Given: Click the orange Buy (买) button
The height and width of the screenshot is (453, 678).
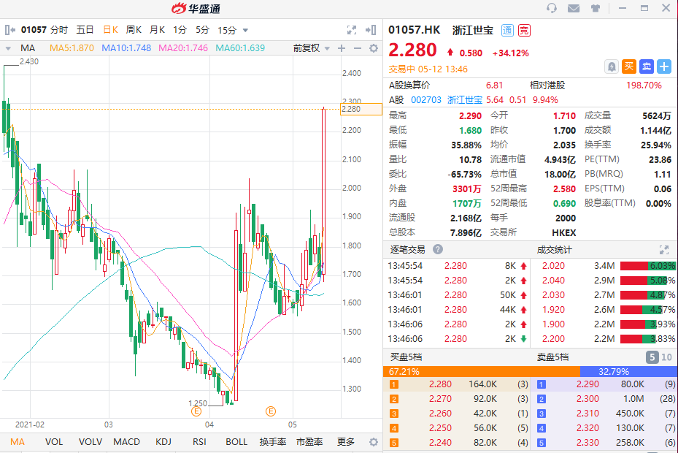Looking at the screenshot, I should pyautogui.click(x=628, y=66).
